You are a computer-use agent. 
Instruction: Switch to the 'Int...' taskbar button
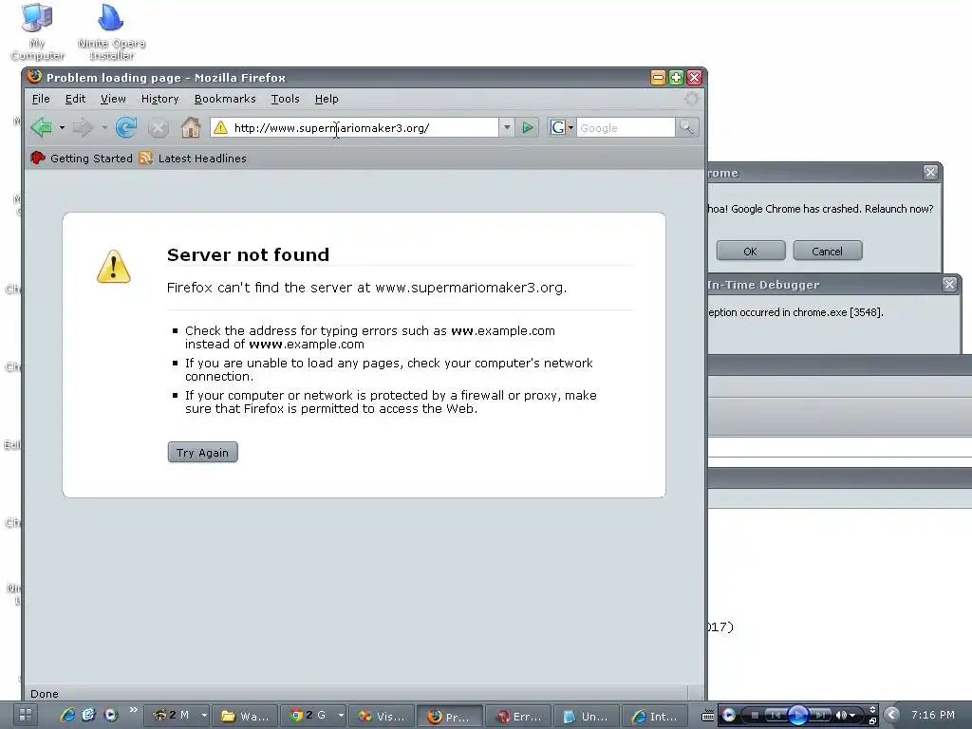[x=655, y=716]
